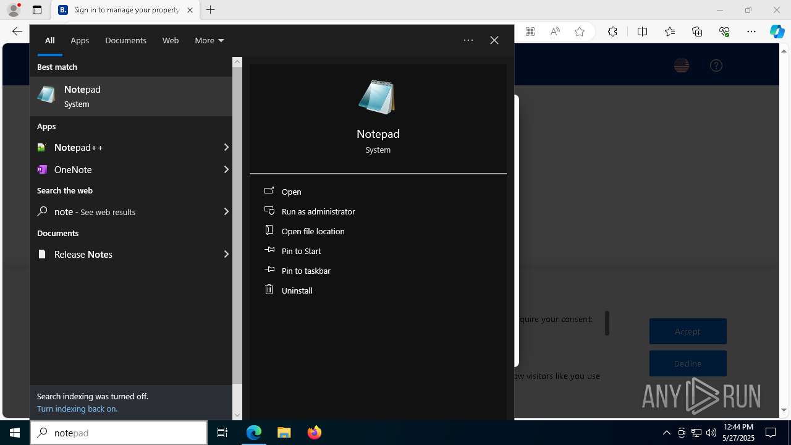Click the Run as administrator shield icon

pos(269,211)
